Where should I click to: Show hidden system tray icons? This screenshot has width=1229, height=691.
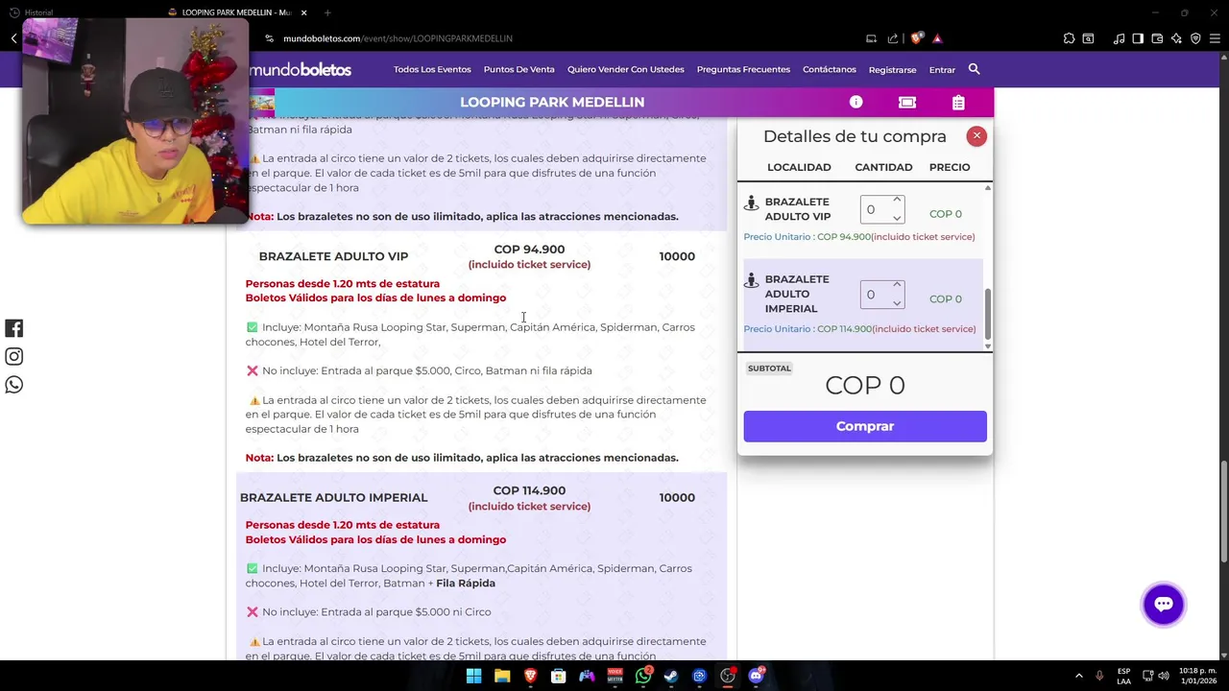click(x=1078, y=676)
